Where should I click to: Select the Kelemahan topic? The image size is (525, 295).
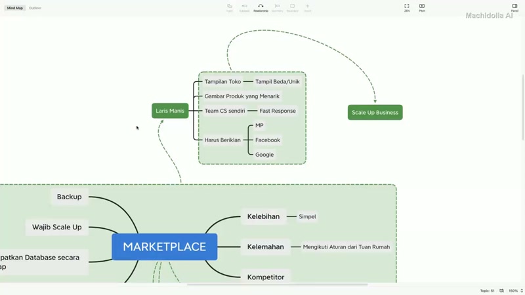pos(266,247)
